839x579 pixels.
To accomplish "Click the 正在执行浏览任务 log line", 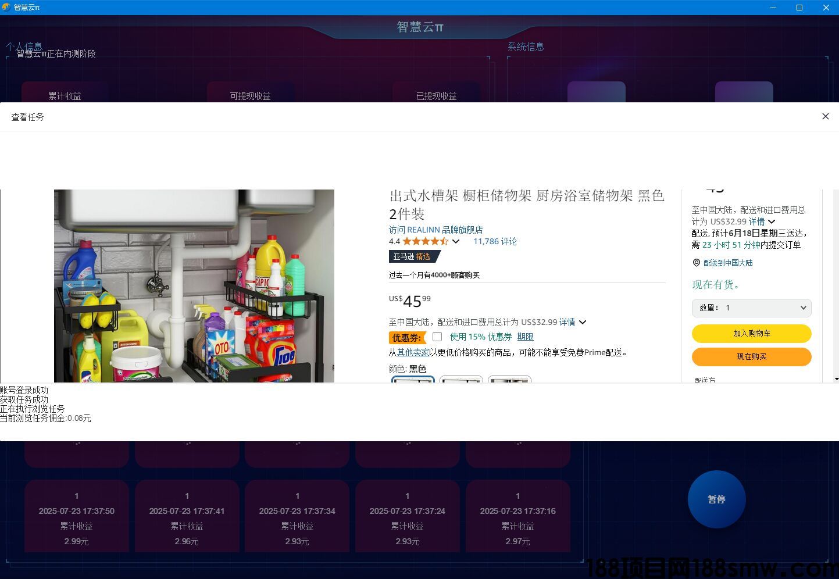I will click(x=33, y=409).
